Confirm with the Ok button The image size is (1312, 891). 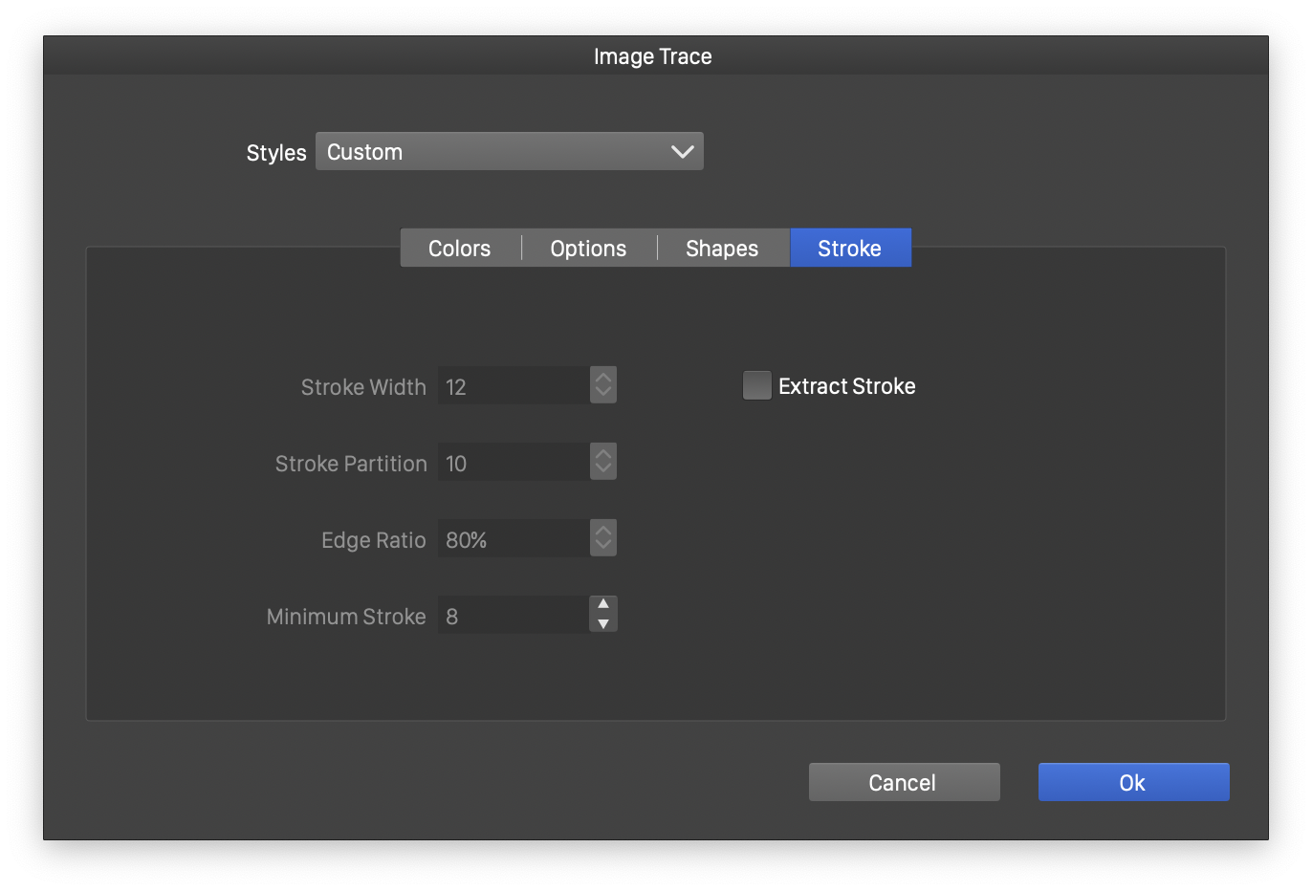pos(1133,783)
